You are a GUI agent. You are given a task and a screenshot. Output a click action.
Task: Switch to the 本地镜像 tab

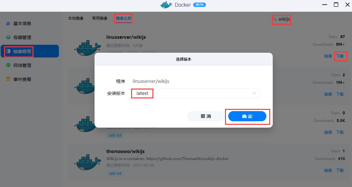click(76, 18)
